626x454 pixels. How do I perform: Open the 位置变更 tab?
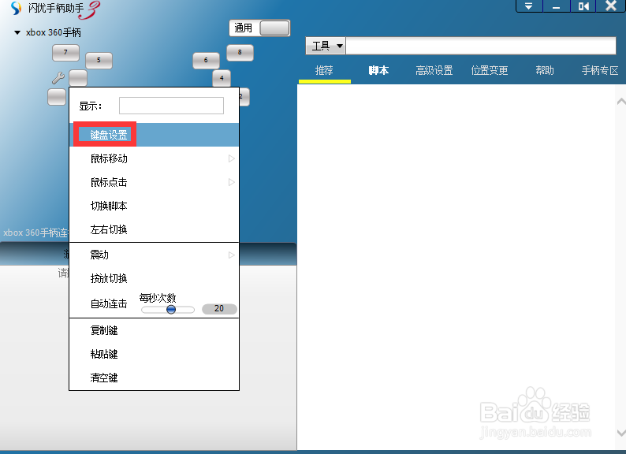tap(490, 71)
